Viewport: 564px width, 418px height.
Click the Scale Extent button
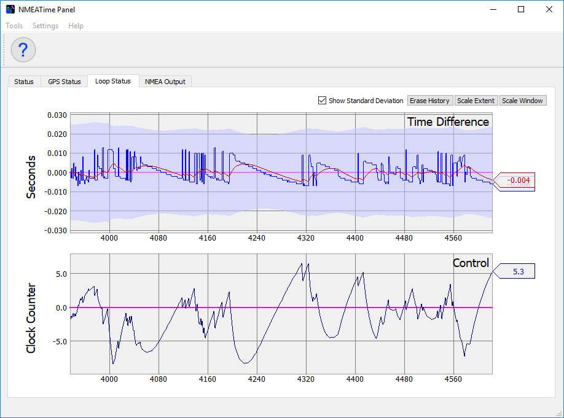tap(476, 101)
